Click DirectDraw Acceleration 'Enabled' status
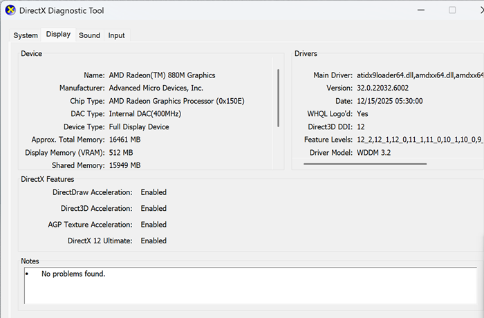The height and width of the screenshot is (318, 484). [153, 192]
